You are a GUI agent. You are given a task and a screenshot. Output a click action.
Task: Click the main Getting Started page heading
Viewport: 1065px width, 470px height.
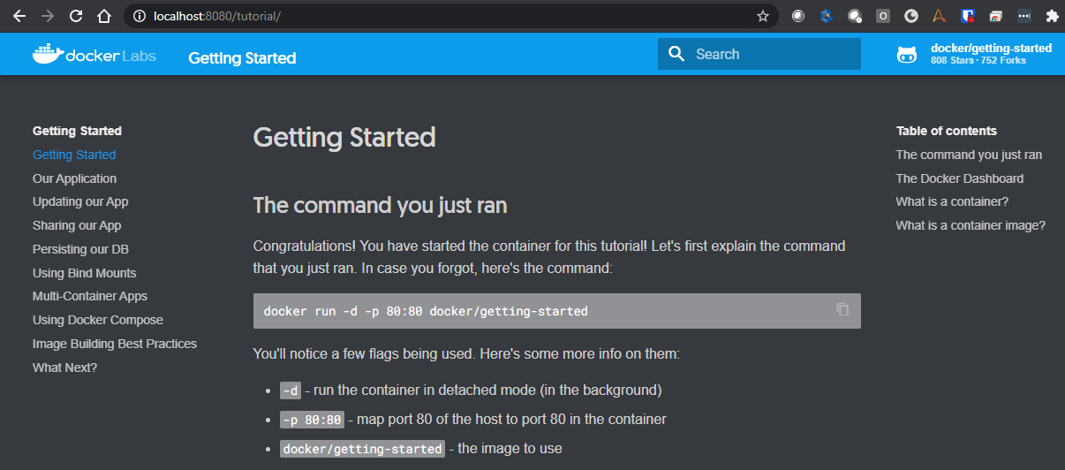click(344, 138)
